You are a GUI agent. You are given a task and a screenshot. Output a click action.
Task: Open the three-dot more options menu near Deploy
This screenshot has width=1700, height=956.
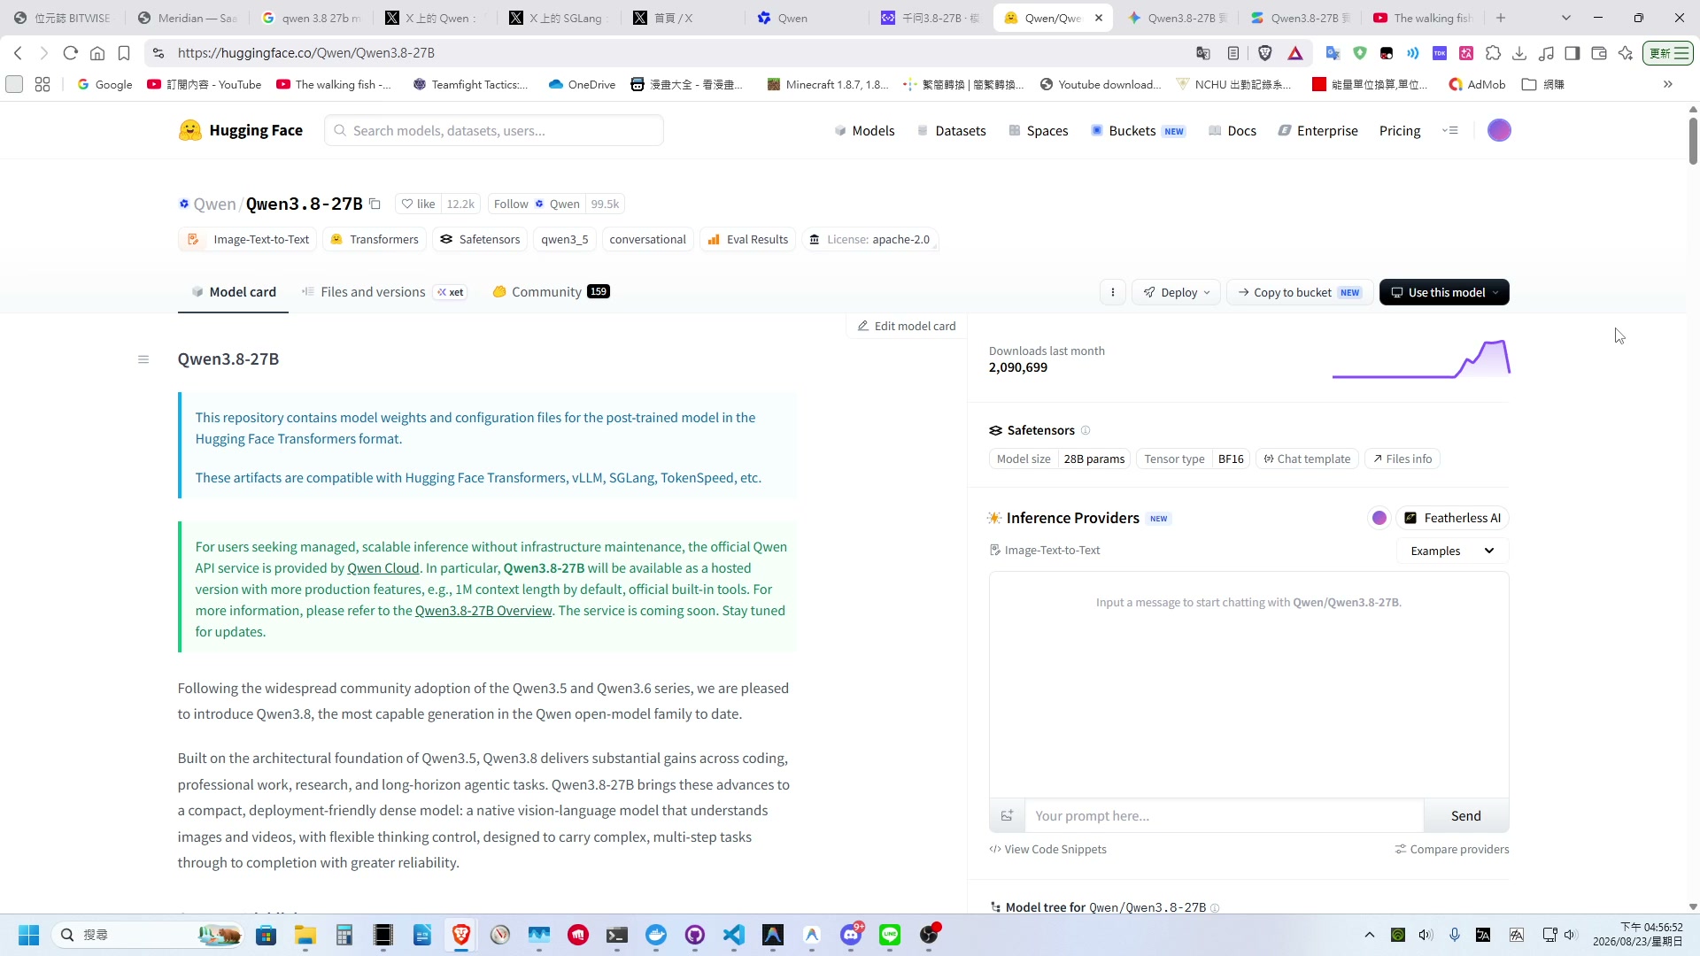pos(1113,292)
